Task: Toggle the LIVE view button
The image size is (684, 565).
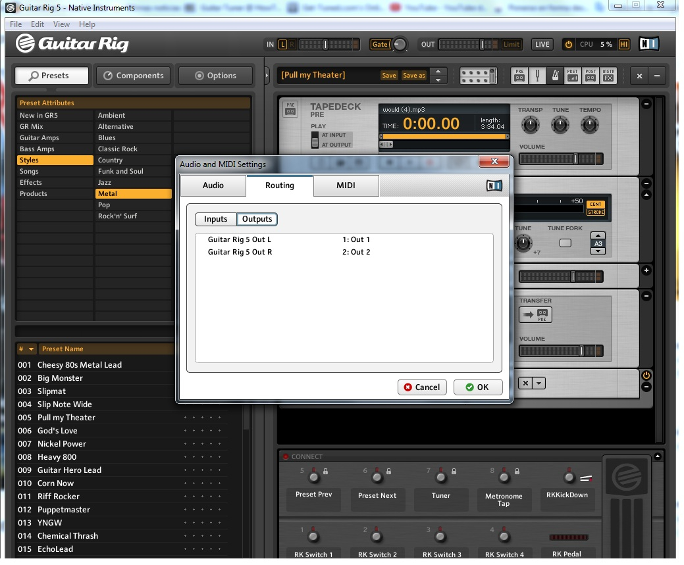Action: coord(542,45)
